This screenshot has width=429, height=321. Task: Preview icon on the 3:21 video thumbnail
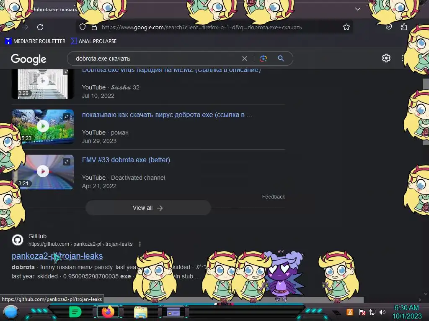click(67, 162)
